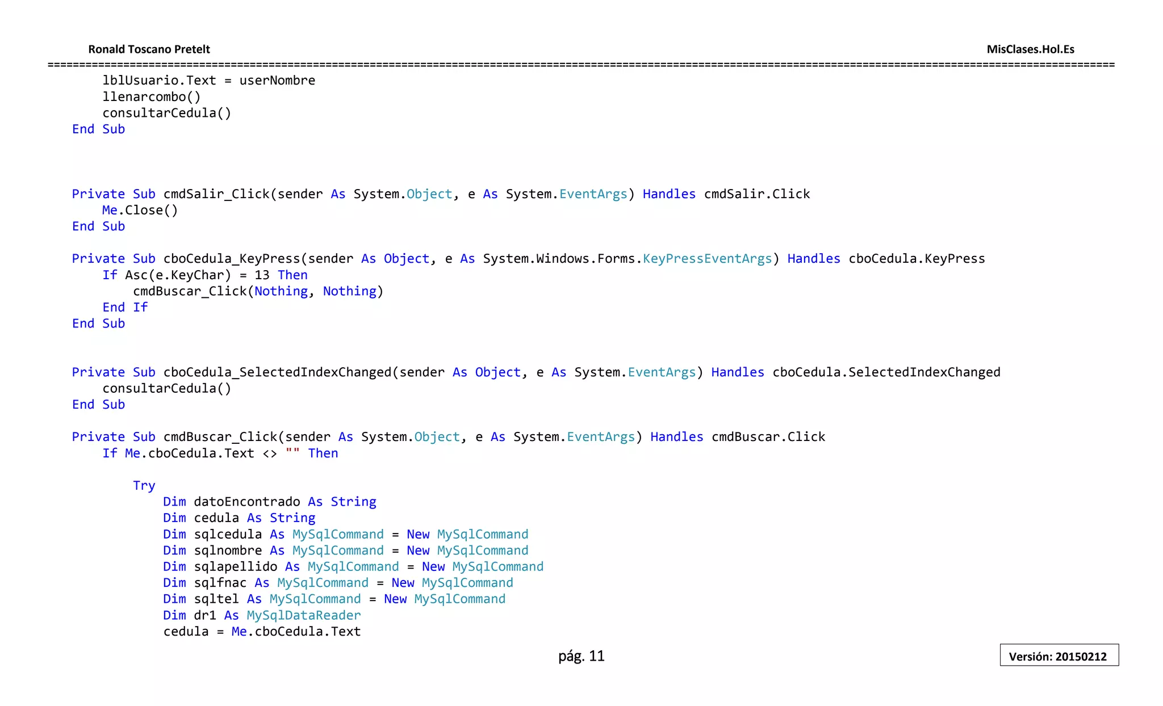Click the MisClases.Hol.Es header link
This screenshot has width=1163, height=706.
tap(1030, 49)
